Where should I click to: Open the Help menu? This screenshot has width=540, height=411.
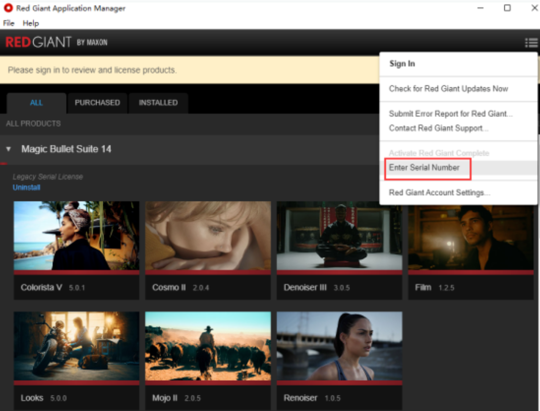pyautogui.click(x=31, y=23)
